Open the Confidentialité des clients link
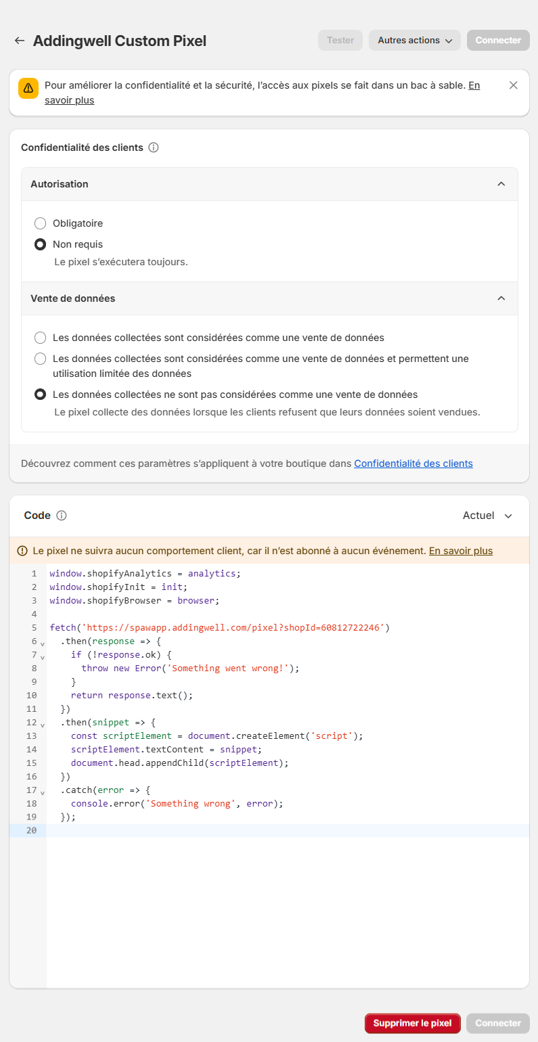 coord(413,463)
